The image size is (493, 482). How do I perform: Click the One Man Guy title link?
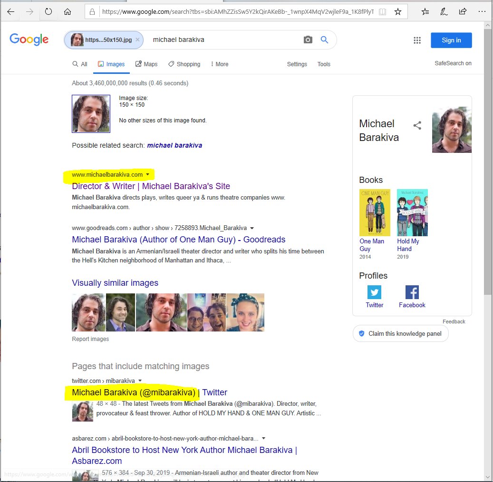[372, 245]
